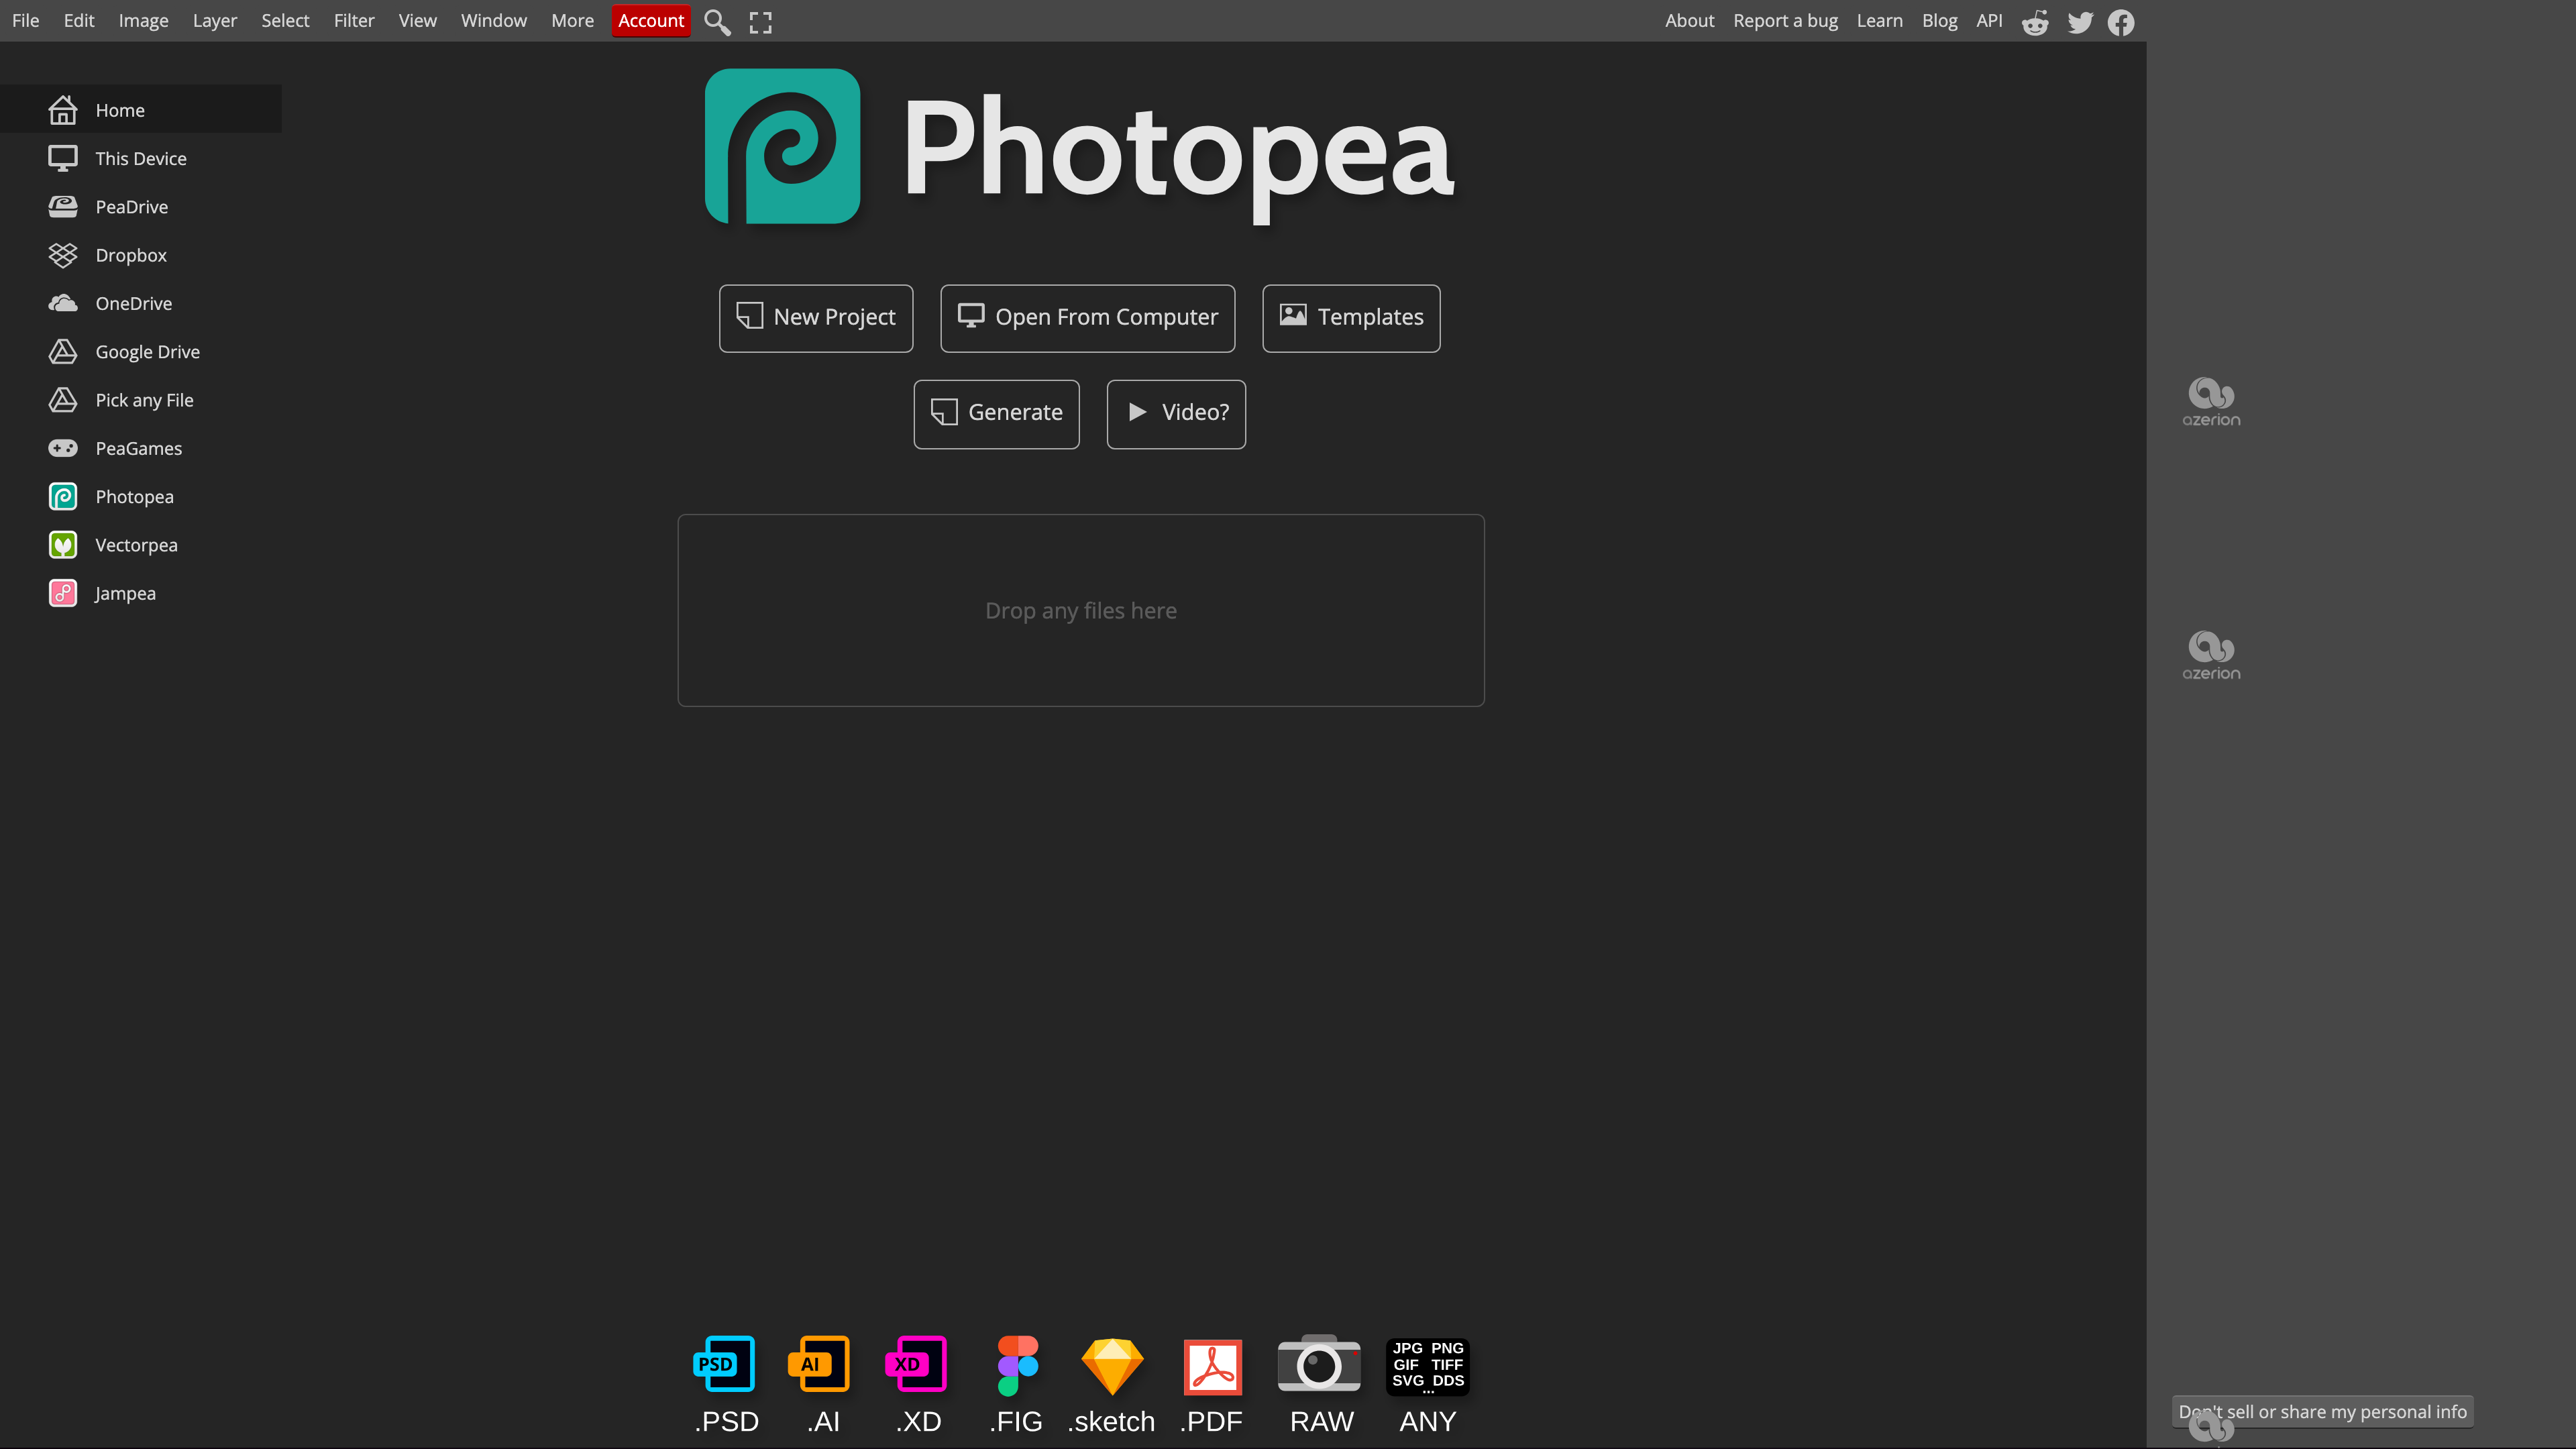Open the File menu
The height and width of the screenshot is (1449, 2576).
26,21
